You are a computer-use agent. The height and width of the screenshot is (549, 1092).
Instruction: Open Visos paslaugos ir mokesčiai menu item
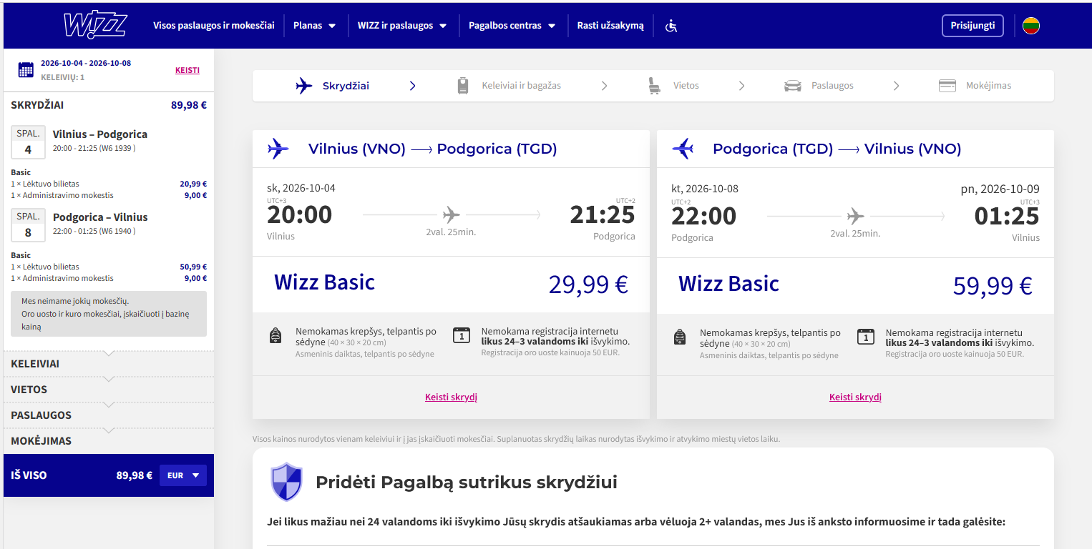click(214, 26)
